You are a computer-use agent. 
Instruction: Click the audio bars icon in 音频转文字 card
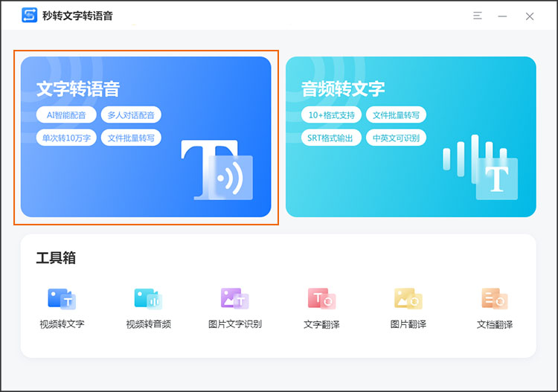[x=481, y=167]
